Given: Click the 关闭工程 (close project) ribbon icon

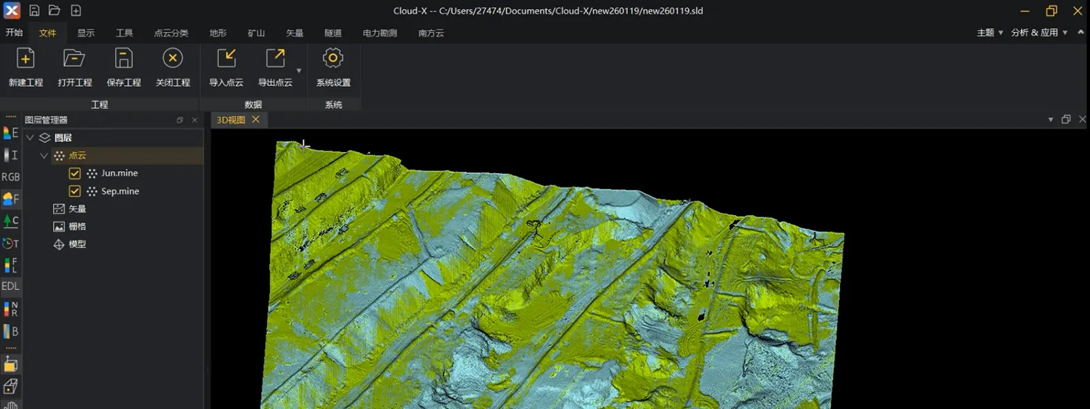Looking at the screenshot, I should tap(172, 59).
